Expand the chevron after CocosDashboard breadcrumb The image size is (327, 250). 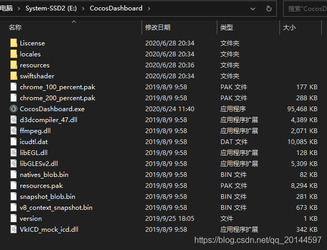[x=149, y=8]
